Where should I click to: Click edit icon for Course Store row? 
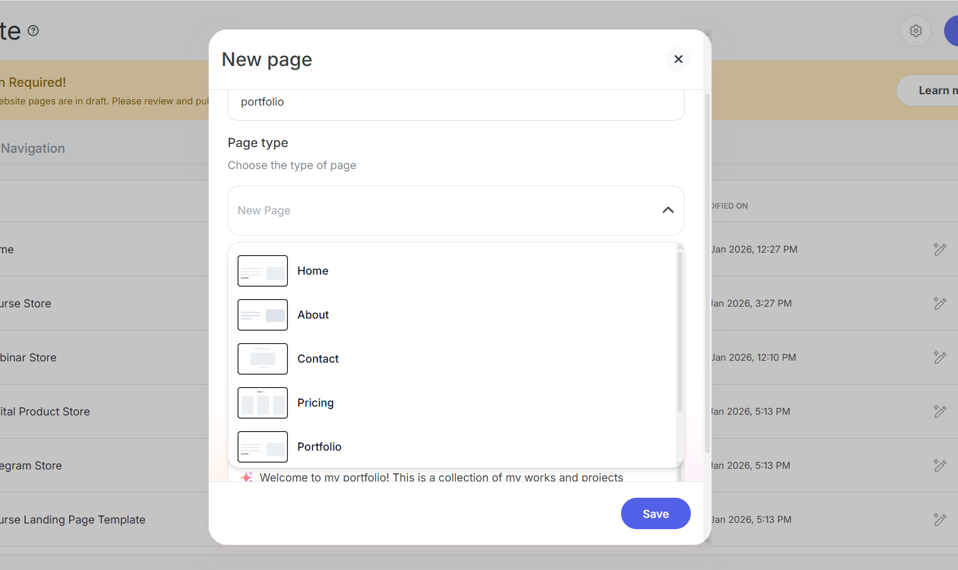point(940,304)
